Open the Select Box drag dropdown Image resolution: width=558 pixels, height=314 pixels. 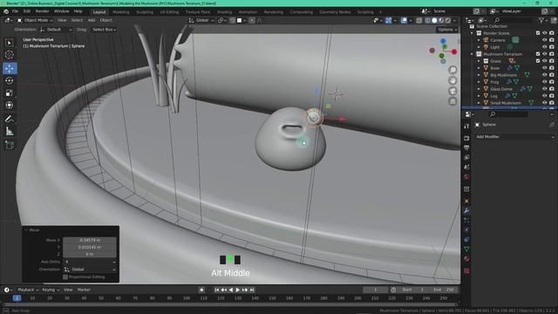(104, 30)
